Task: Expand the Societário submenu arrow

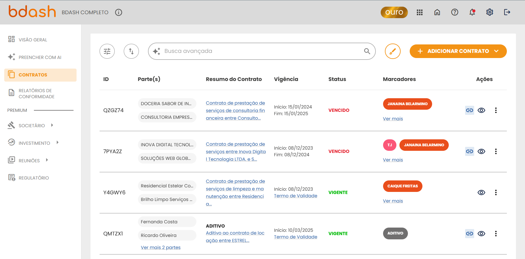Action: [x=52, y=125]
